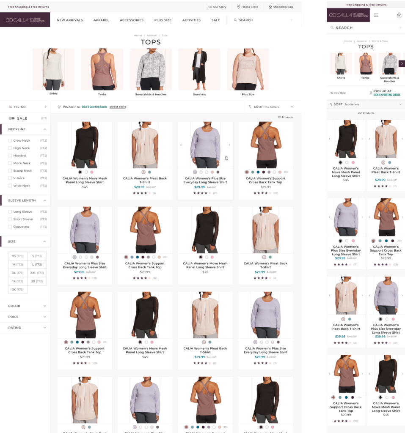This screenshot has height=433, width=405.
Task: Click the pickup location pin icon on desktop
Action: (x=59, y=107)
